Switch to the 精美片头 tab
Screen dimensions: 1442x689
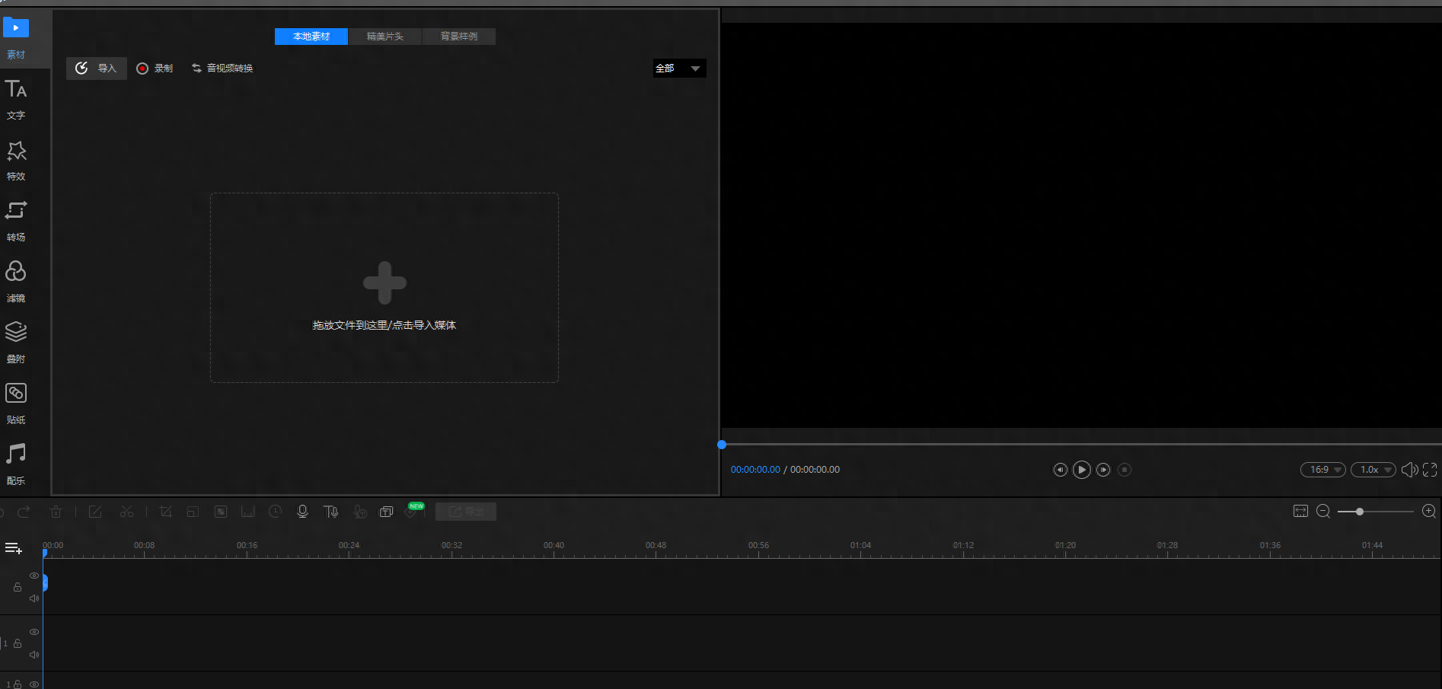(385, 37)
